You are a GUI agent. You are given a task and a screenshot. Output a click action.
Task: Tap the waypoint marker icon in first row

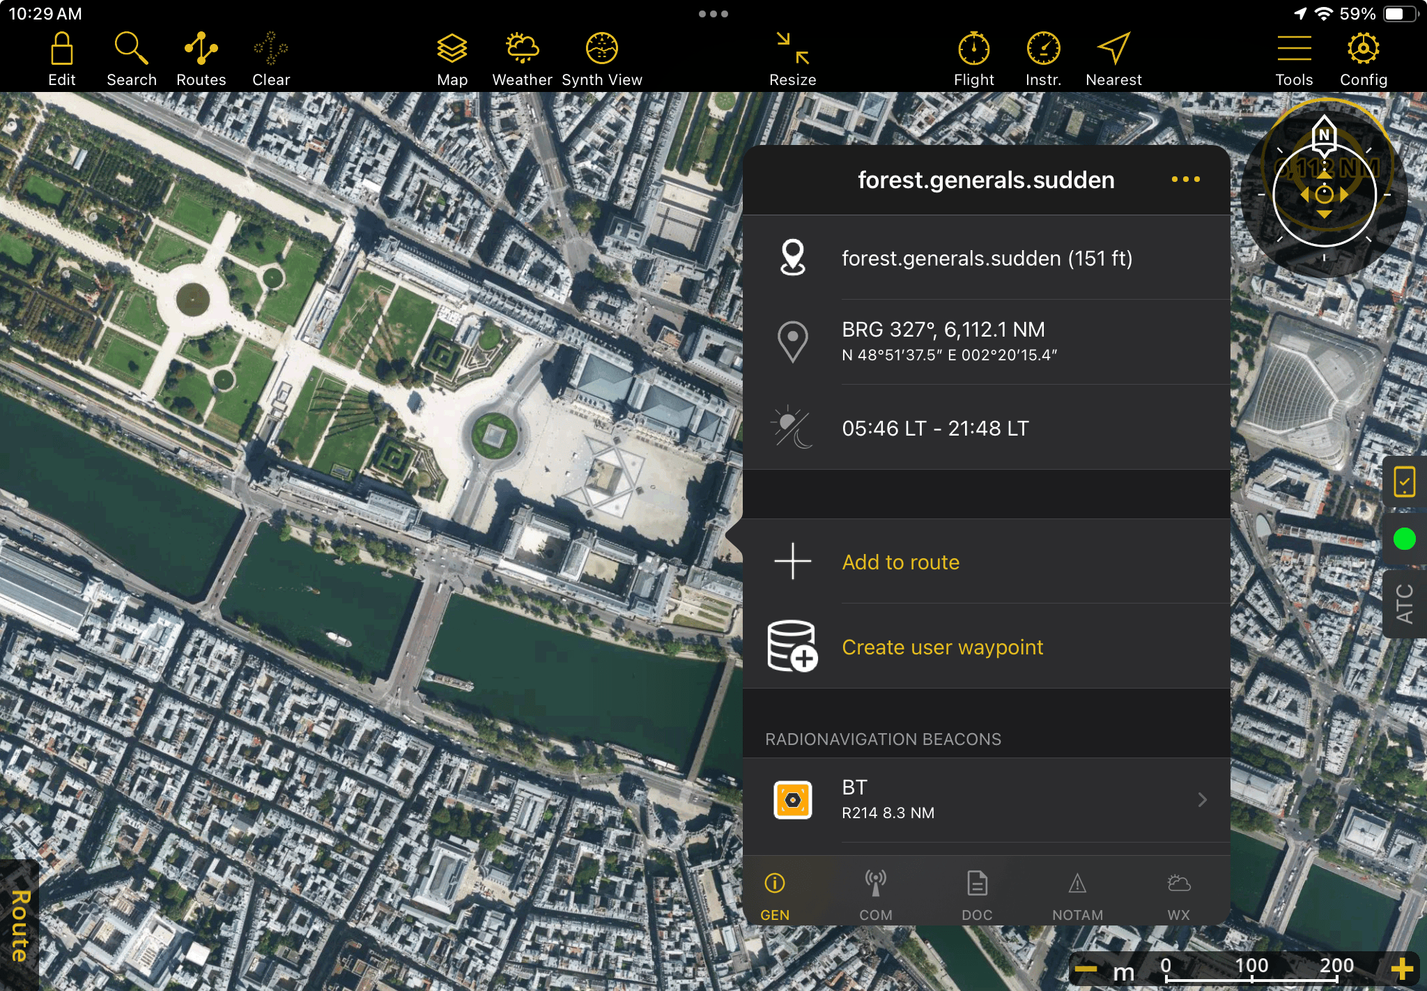point(793,257)
